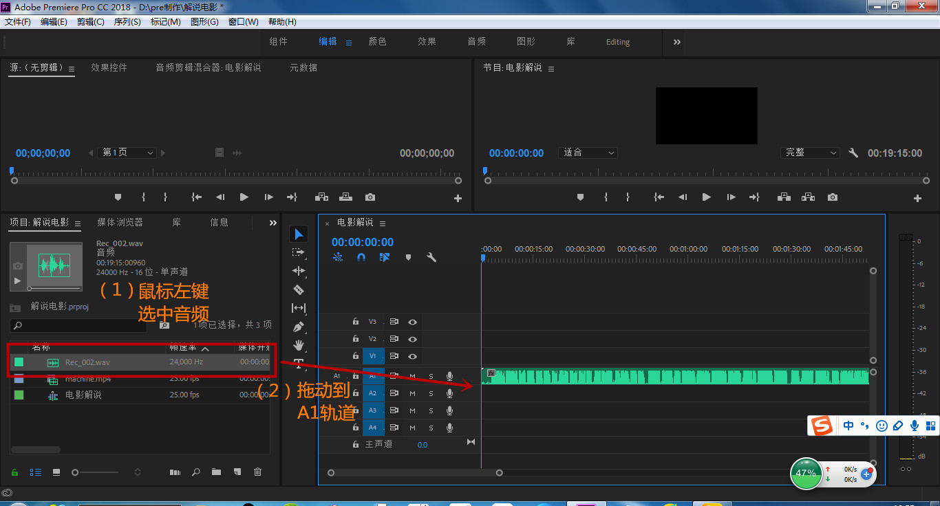940x506 pixels.
Task: Open the timeline settings wrench icon
Action: [x=432, y=256]
